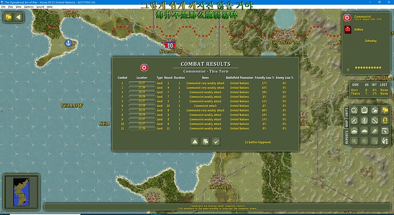394x215 pixels.
Task: Switch to the MAP tab
Action: pyautogui.click(x=347, y=124)
